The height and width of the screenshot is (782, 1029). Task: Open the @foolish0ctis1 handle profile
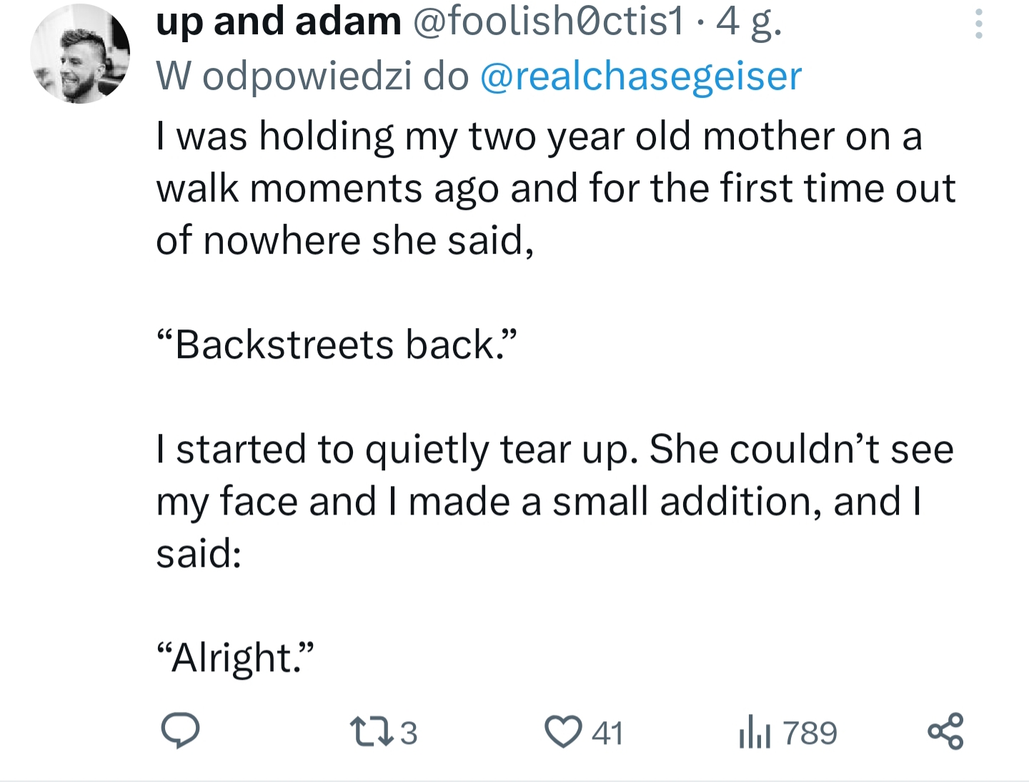(x=549, y=21)
